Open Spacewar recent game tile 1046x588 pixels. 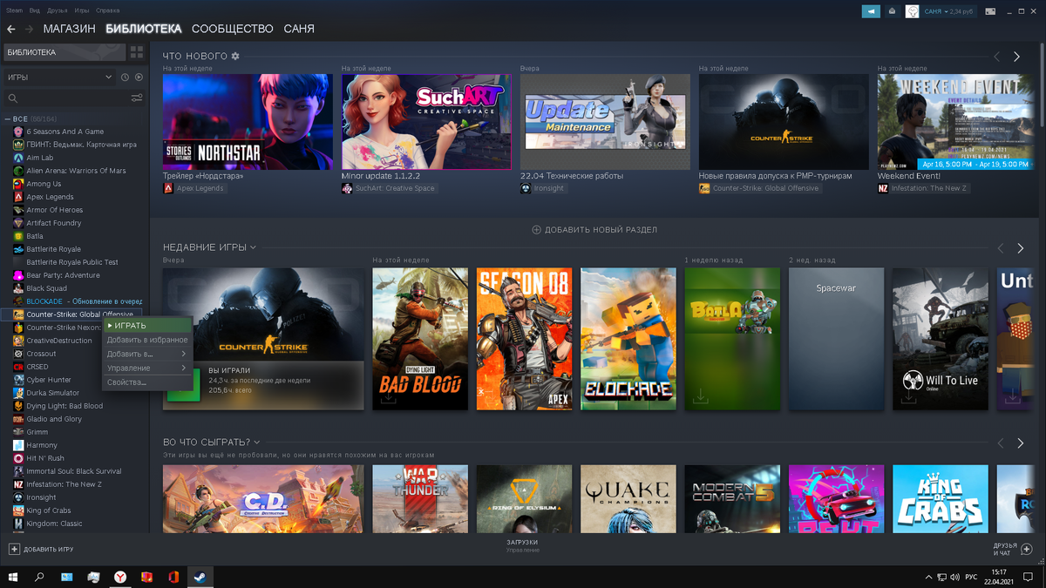pos(837,339)
